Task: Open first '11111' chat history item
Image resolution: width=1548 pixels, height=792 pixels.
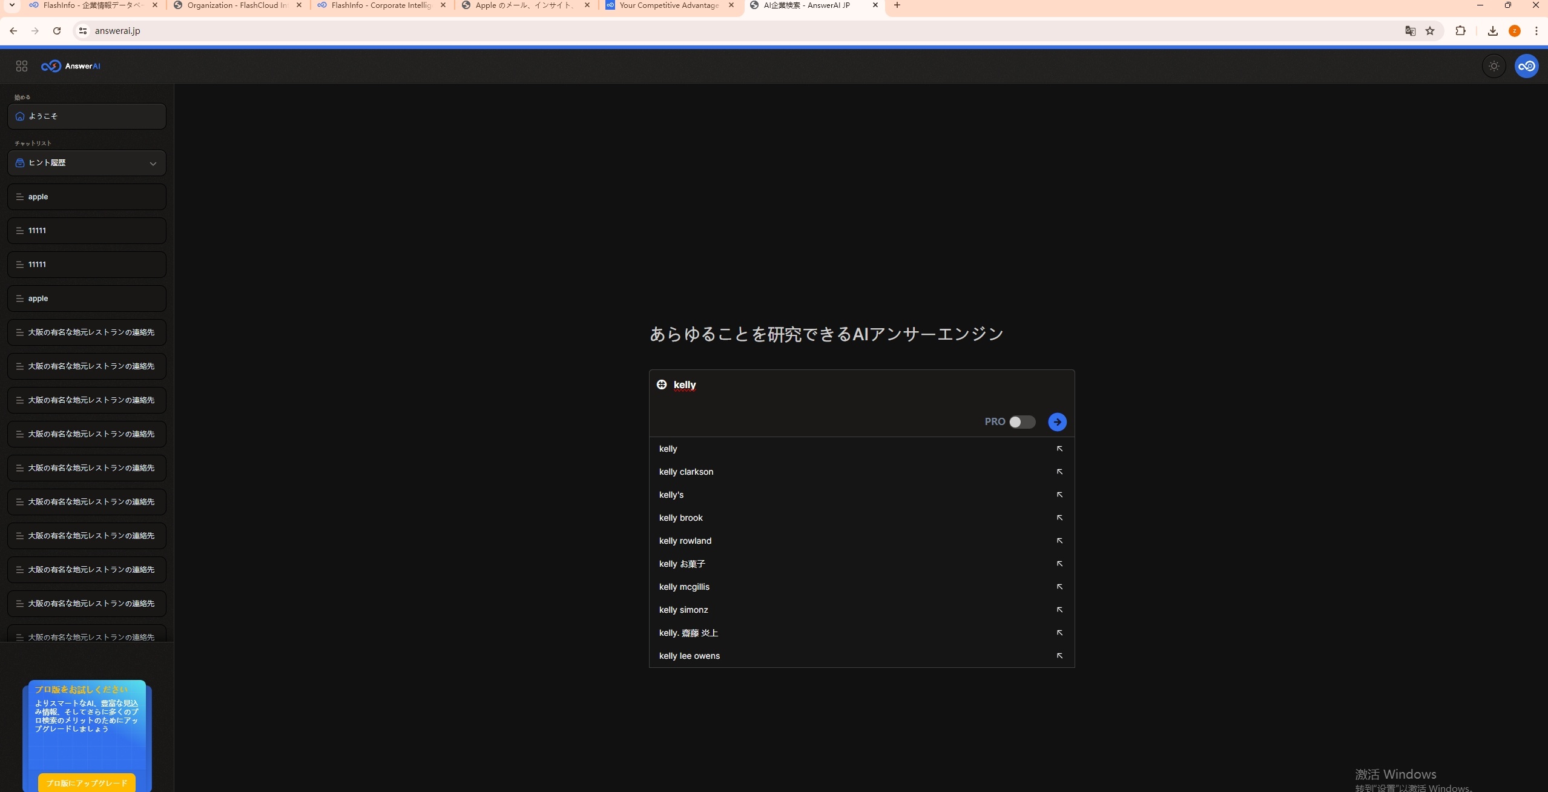Action: pyautogui.click(x=87, y=231)
